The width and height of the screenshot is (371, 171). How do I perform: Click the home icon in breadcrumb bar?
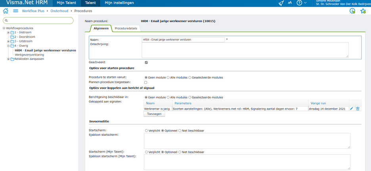click(6, 11)
